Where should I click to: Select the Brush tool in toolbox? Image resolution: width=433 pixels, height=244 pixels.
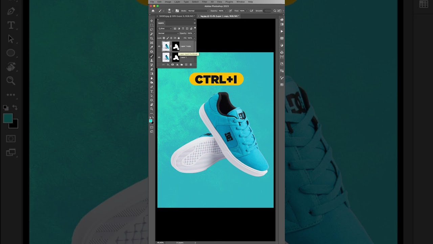152,56
